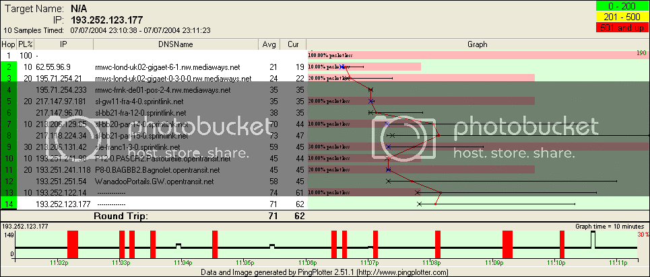The width and height of the screenshot is (650, 277).
Task: Click IP address 193.251.251.54
Action: click(x=61, y=181)
